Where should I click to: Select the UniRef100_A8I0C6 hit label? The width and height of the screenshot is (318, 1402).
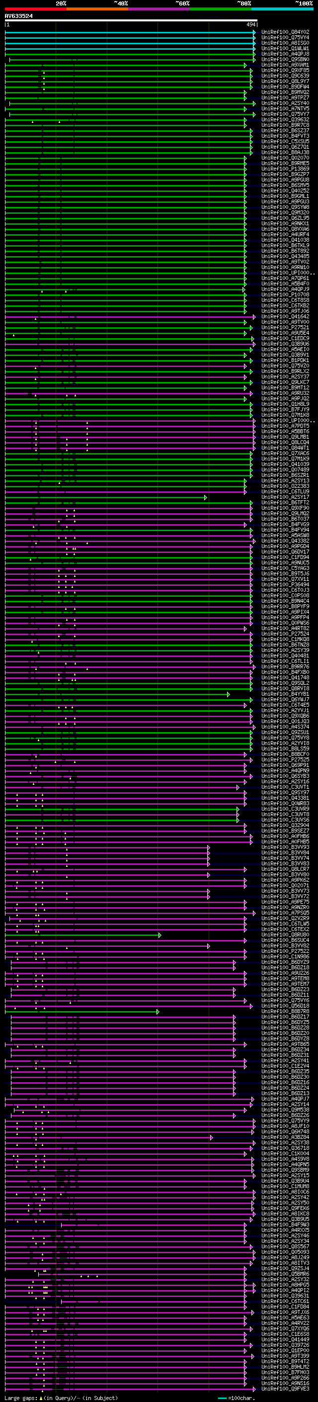coord(285,1191)
